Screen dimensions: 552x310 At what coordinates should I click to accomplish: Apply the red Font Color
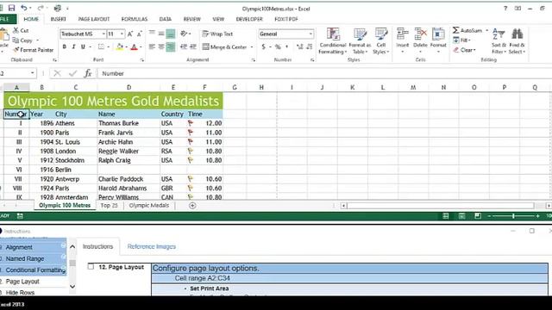point(135,46)
